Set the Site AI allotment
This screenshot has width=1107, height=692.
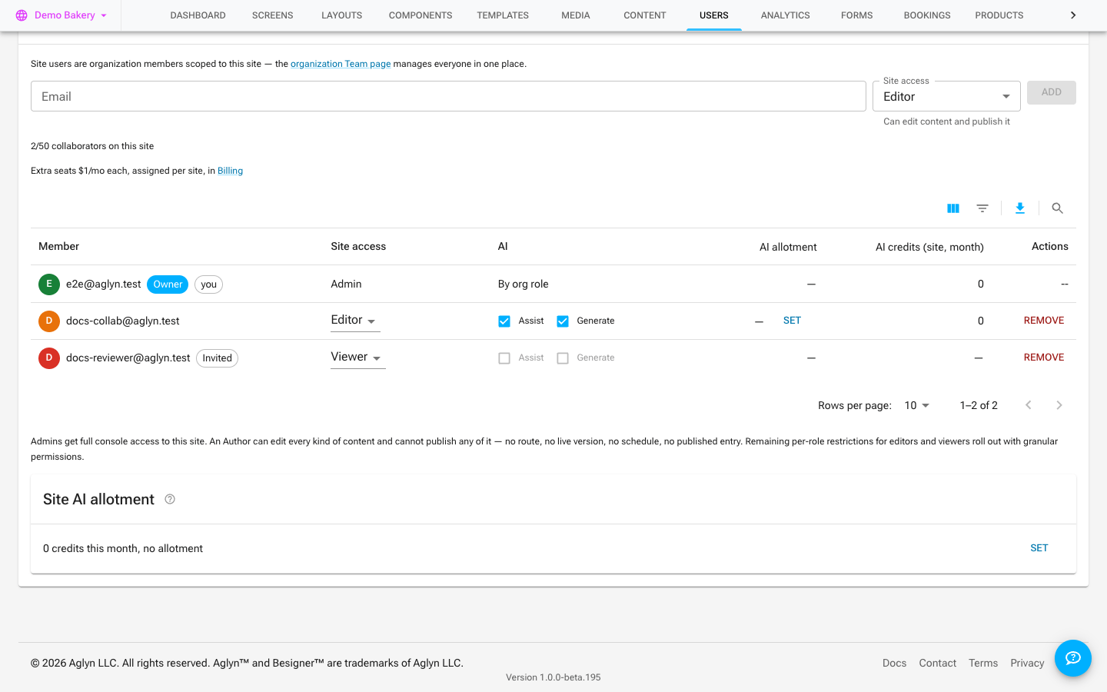click(1039, 548)
